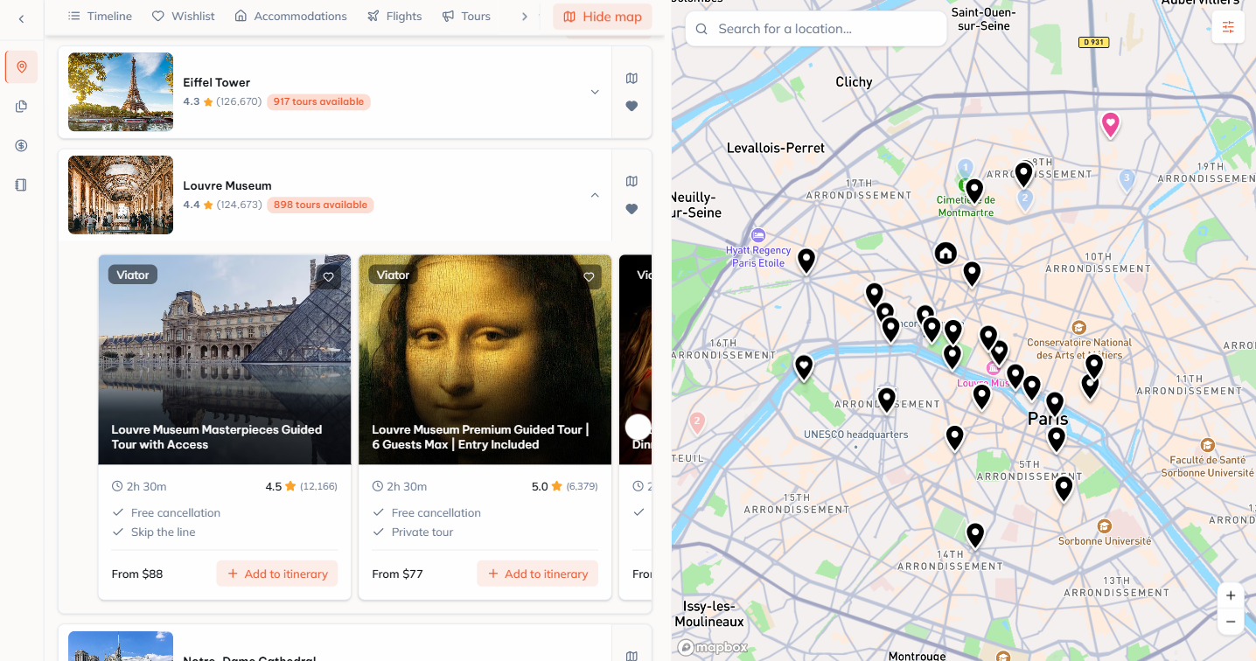Screen dimensions: 1256x661
Task: Add Masterpieces Guided Tour to itinerary
Action: (277, 574)
